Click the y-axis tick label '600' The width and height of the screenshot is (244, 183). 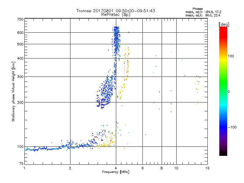point(20,33)
